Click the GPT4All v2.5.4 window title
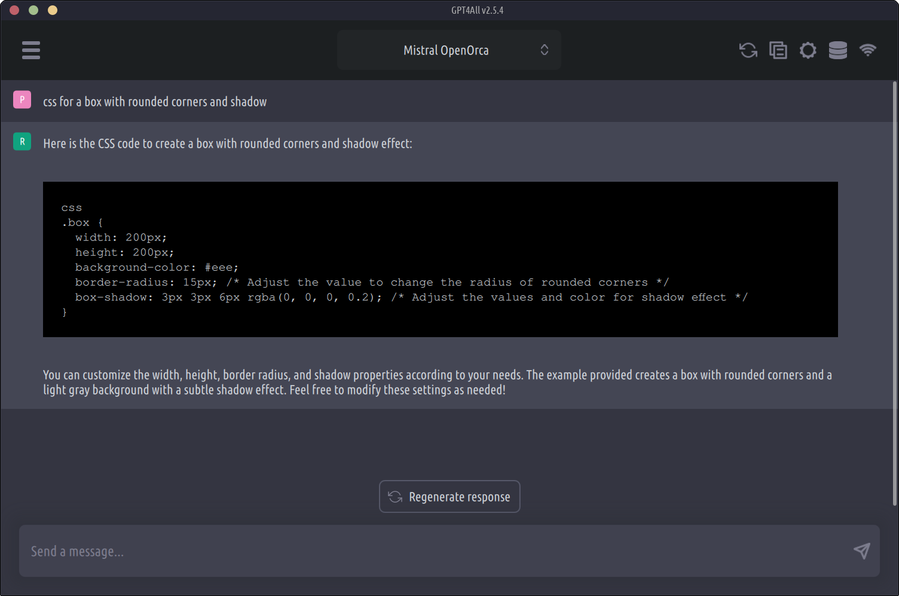 (x=477, y=10)
